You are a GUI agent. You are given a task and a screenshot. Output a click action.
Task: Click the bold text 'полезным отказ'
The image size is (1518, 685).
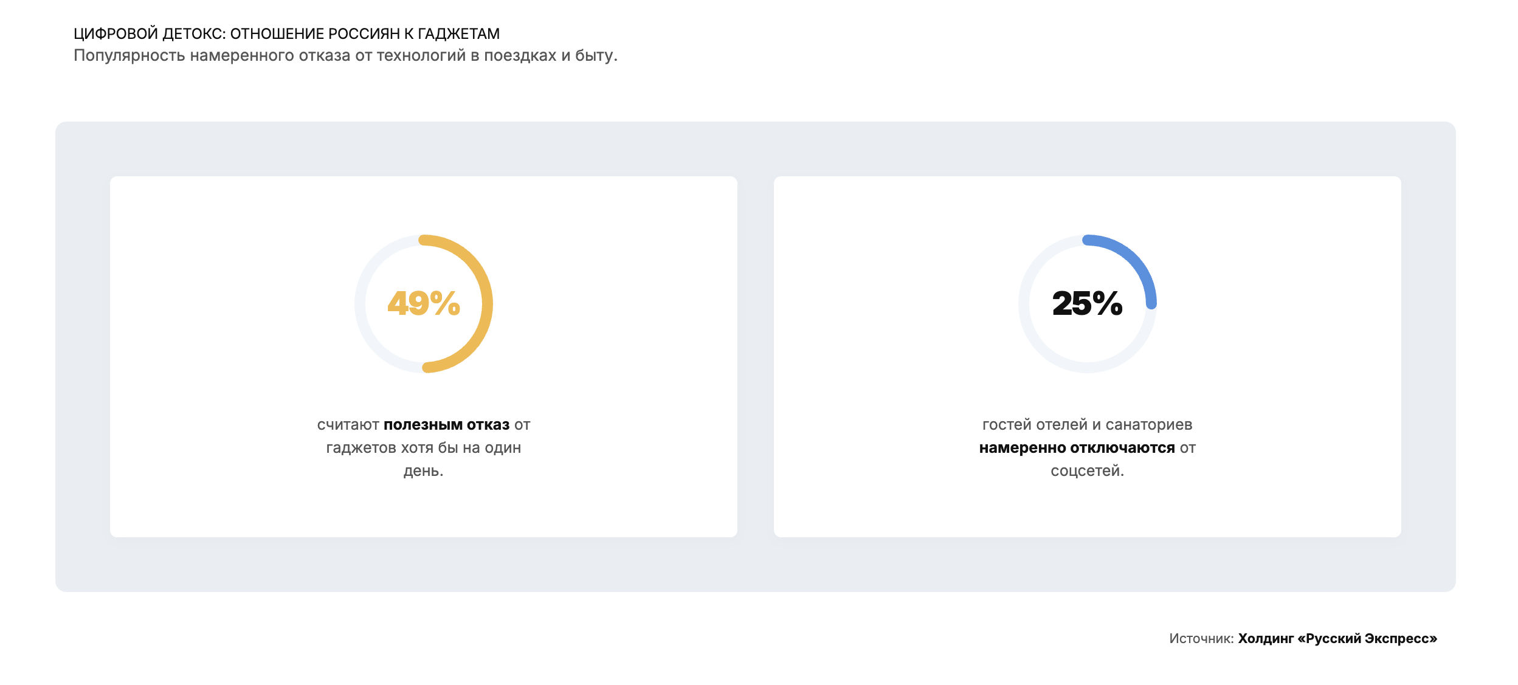click(x=446, y=425)
